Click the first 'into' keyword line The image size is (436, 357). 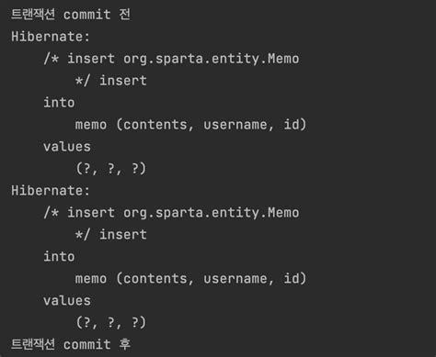pos(59,103)
